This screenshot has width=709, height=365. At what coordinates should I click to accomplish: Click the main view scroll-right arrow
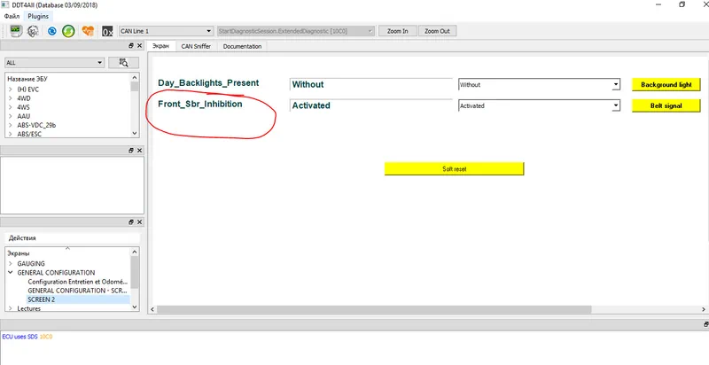coord(704,309)
